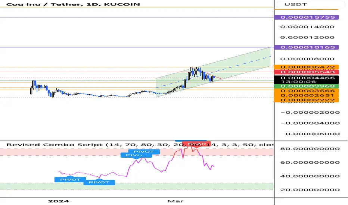Click the 40.000000000 indicator axis value
This screenshot has height=205, width=348.
point(310,176)
